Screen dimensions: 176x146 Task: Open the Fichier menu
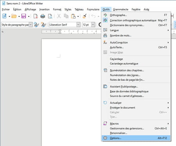coord(6,9)
